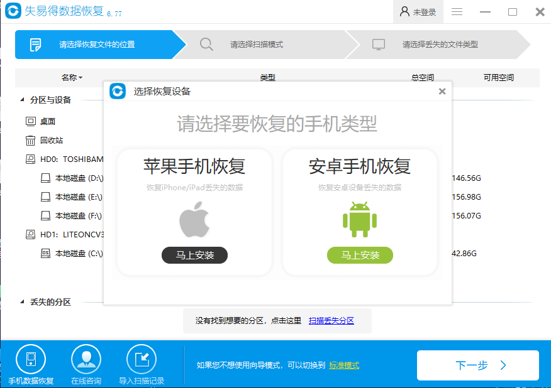The image size is (551, 388).
Task: Click the drive icon beside 本地磁盘 (F:\)
Action: (x=45, y=216)
